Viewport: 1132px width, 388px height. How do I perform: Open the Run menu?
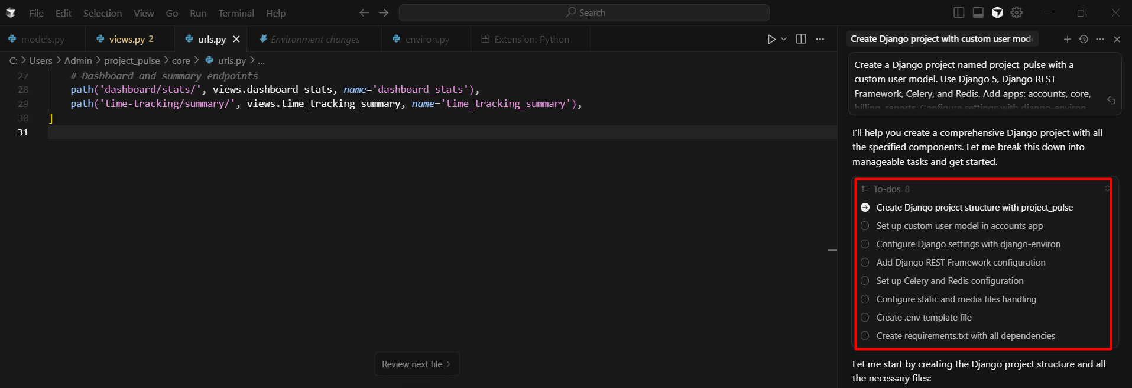(x=198, y=13)
